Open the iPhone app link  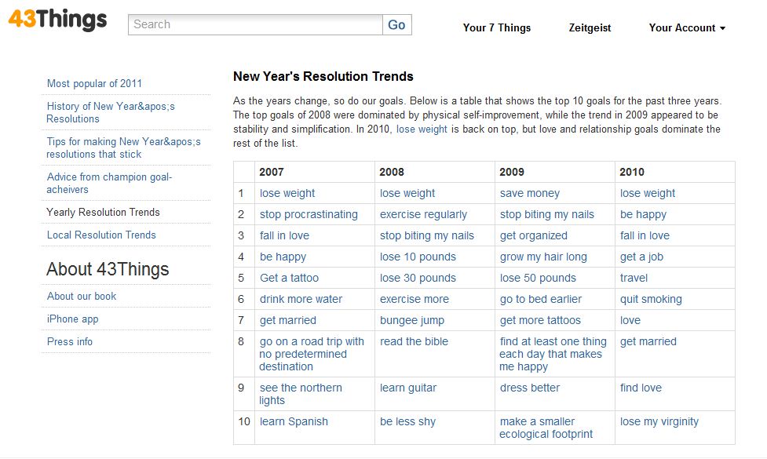pos(72,319)
